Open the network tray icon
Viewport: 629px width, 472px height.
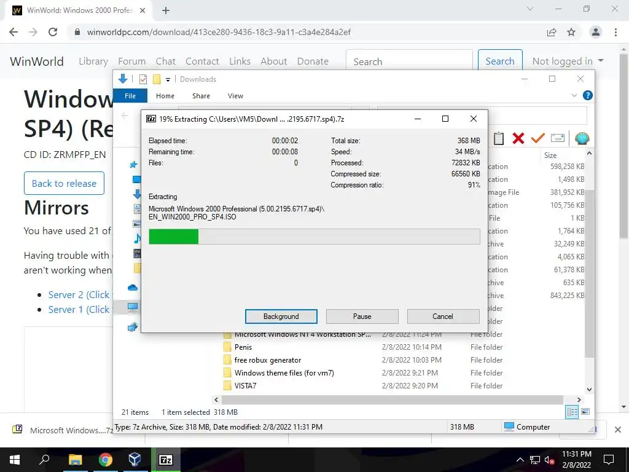pos(535,460)
